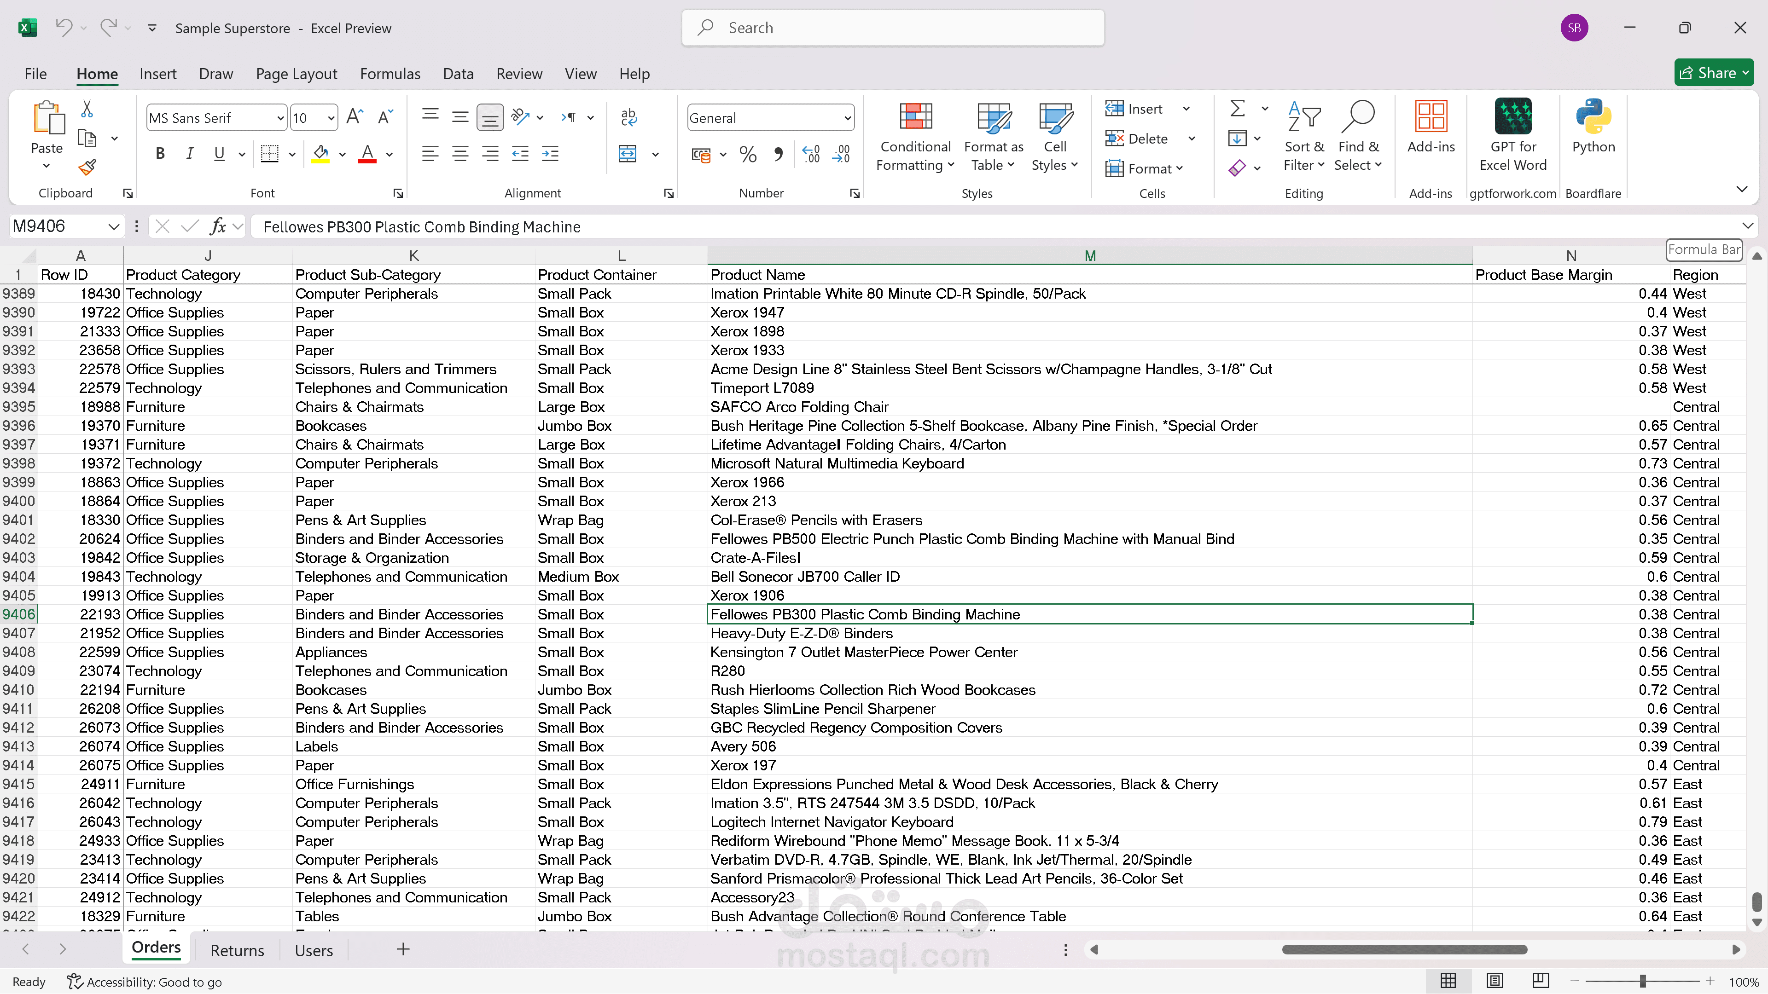Click the Wrap Text icon
The width and height of the screenshot is (1768, 994).
[x=628, y=117]
